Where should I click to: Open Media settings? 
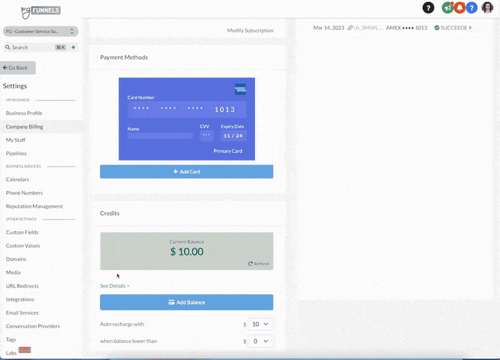click(x=13, y=272)
